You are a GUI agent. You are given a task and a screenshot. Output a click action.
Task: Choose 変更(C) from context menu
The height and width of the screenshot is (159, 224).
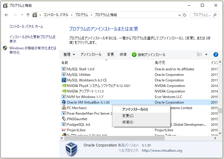[x=141, y=116]
